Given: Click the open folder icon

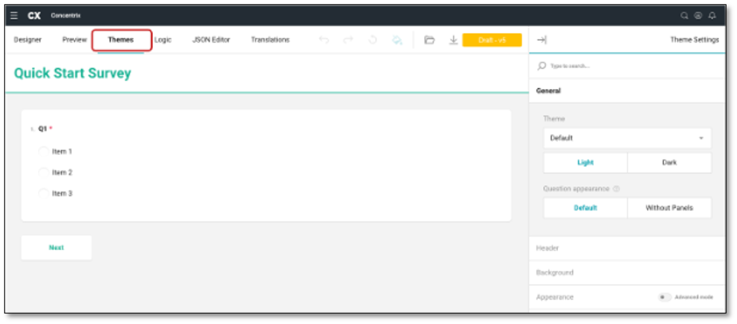Looking at the screenshot, I should click(x=429, y=40).
